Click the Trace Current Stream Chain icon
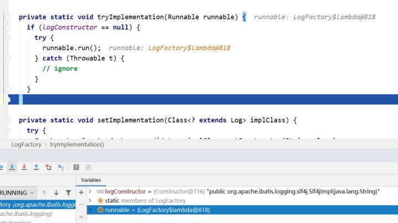This screenshot has width=398, height=223. coord(88,167)
